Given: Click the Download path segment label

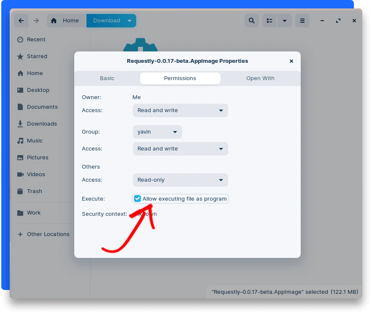Looking at the screenshot, I should 107,21.
